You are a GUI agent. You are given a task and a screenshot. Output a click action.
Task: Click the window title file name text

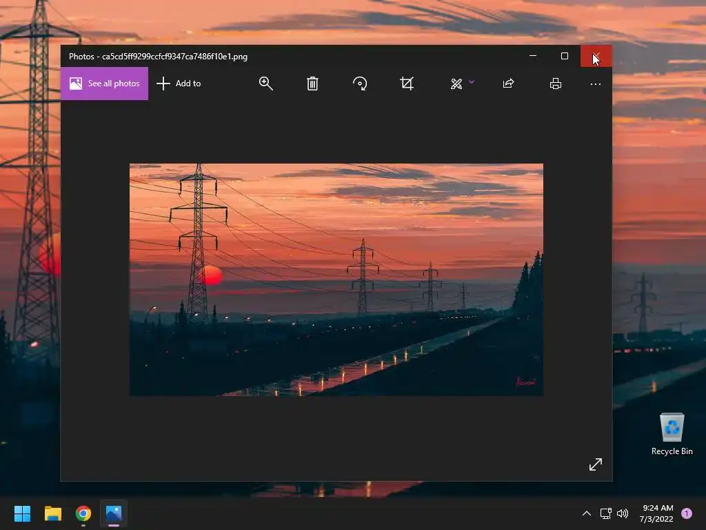pos(174,57)
